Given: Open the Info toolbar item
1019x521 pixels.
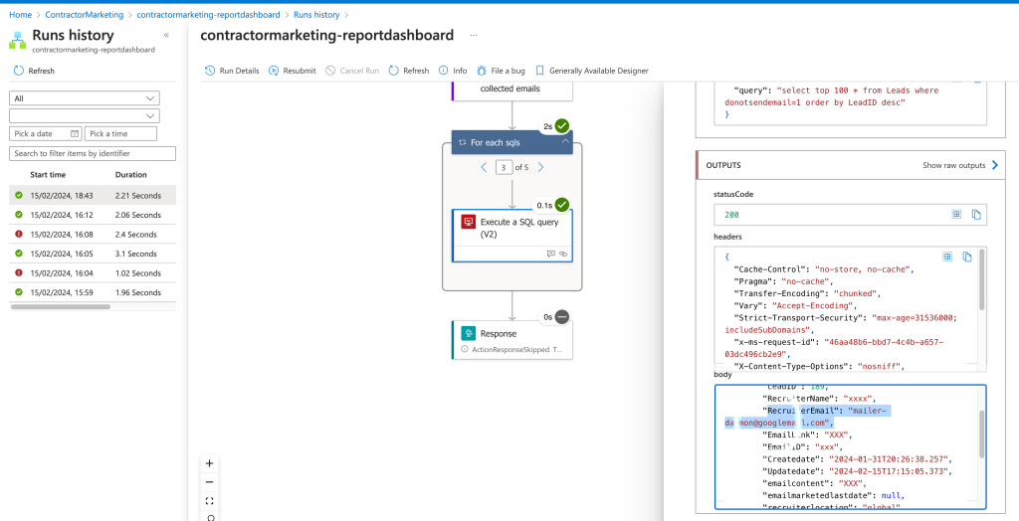Looking at the screenshot, I should click(x=453, y=71).
